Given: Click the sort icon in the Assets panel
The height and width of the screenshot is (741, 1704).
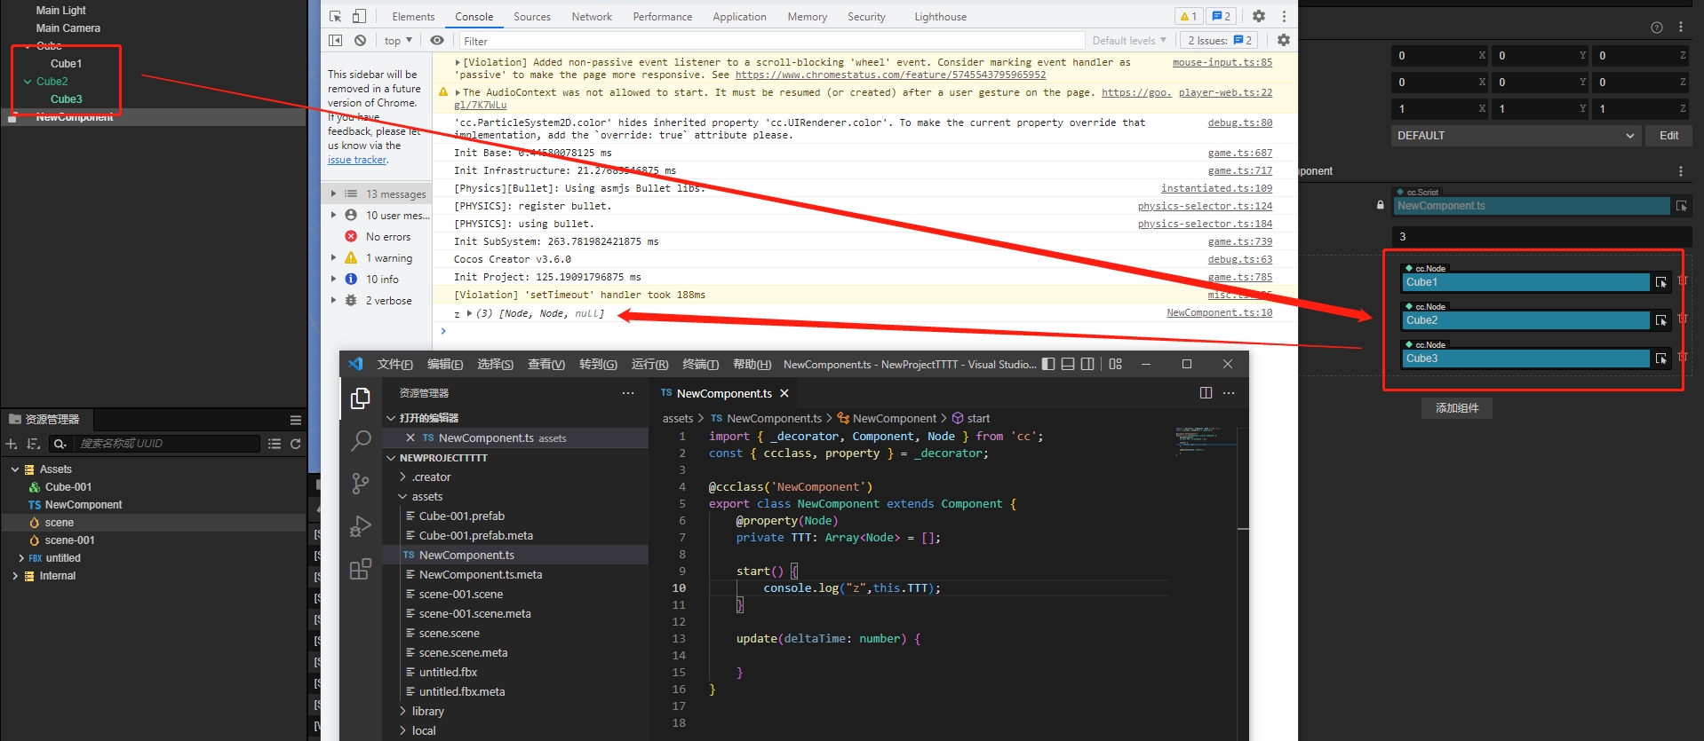Looking at the screenshot, I should coord(34,444).
